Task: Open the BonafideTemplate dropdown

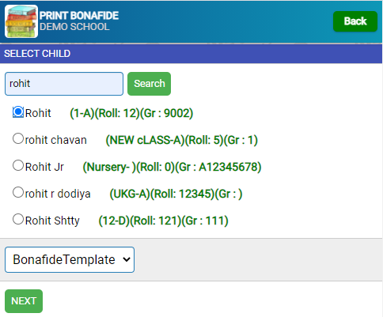Action: pos(70,259)
